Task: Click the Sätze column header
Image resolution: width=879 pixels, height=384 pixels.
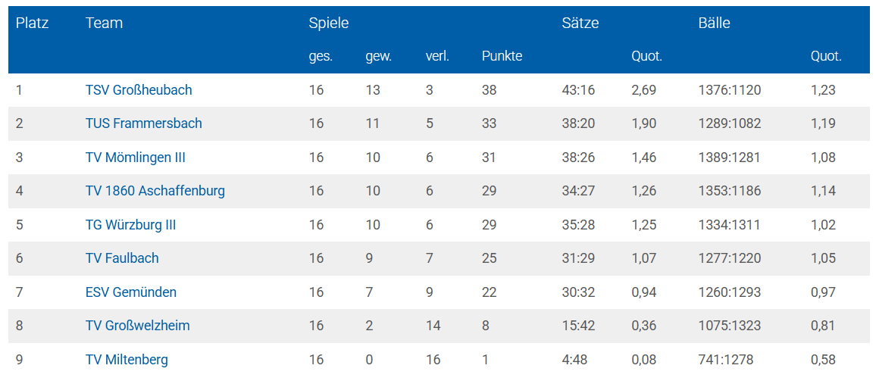Action: click(580, 23)
